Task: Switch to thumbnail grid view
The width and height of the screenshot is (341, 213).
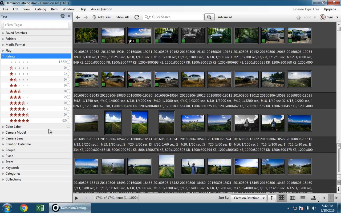Action: (x=281, y=198)
